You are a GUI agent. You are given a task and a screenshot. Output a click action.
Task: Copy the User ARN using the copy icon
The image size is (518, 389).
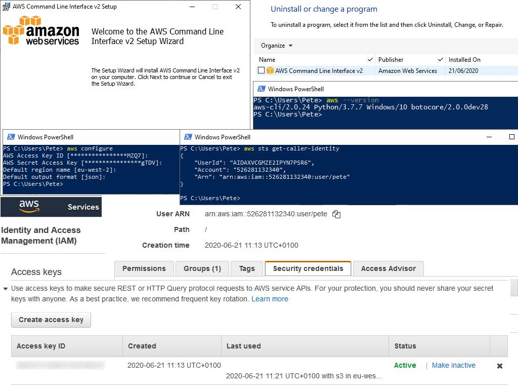(x=336, y=214)
